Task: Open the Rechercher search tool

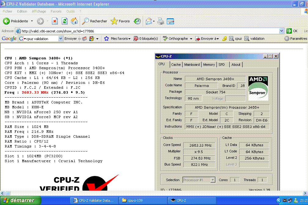Action: (94, 21)
